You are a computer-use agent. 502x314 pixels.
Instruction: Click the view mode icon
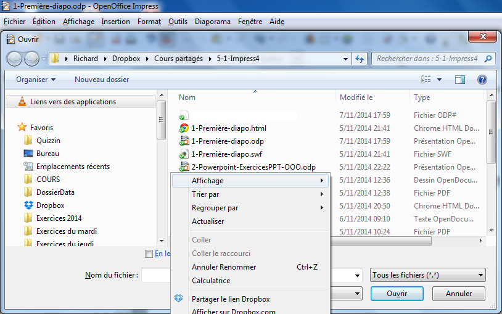coord(426,80)
